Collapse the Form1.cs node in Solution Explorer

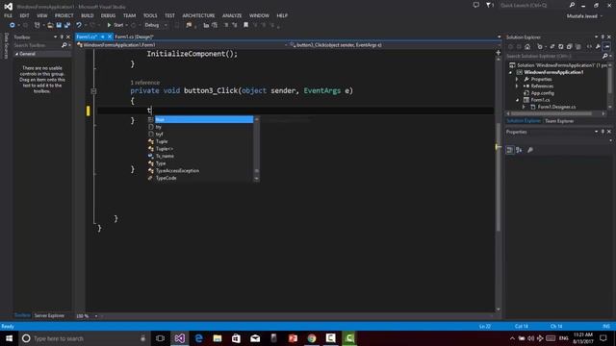(517, 100)
